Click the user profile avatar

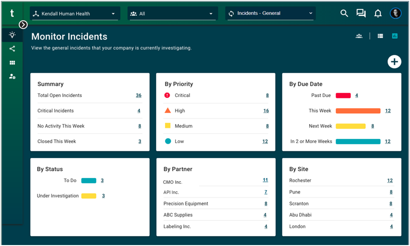pos(395,13)
